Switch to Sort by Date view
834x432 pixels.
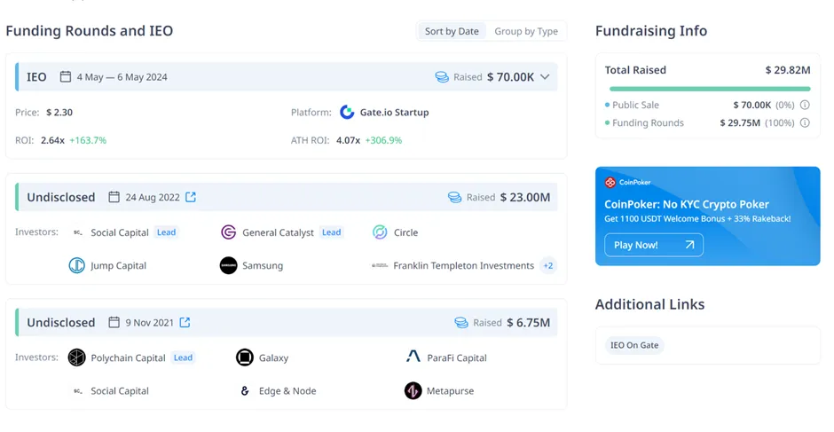coord(452,31)
